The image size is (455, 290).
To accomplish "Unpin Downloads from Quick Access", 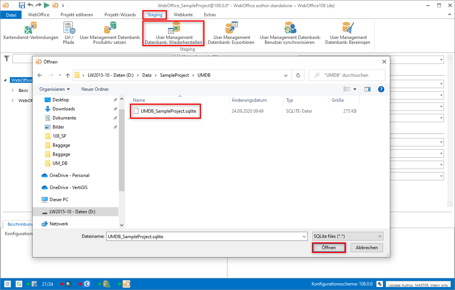I will click(x=115, y=109).
